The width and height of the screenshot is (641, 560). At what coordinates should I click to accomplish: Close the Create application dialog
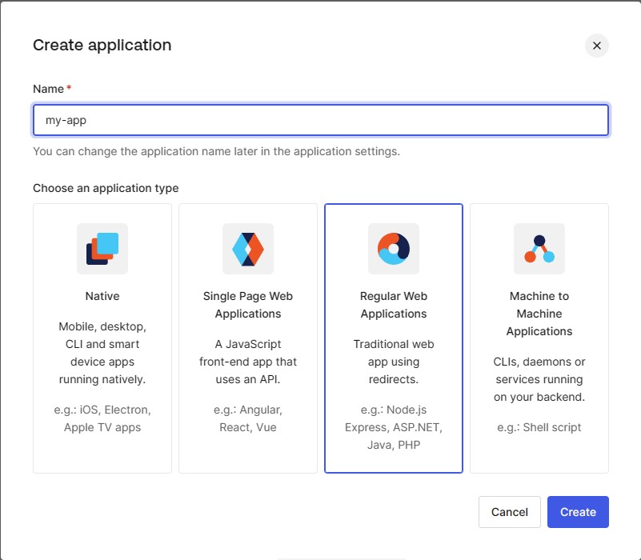tap(596, 46)
